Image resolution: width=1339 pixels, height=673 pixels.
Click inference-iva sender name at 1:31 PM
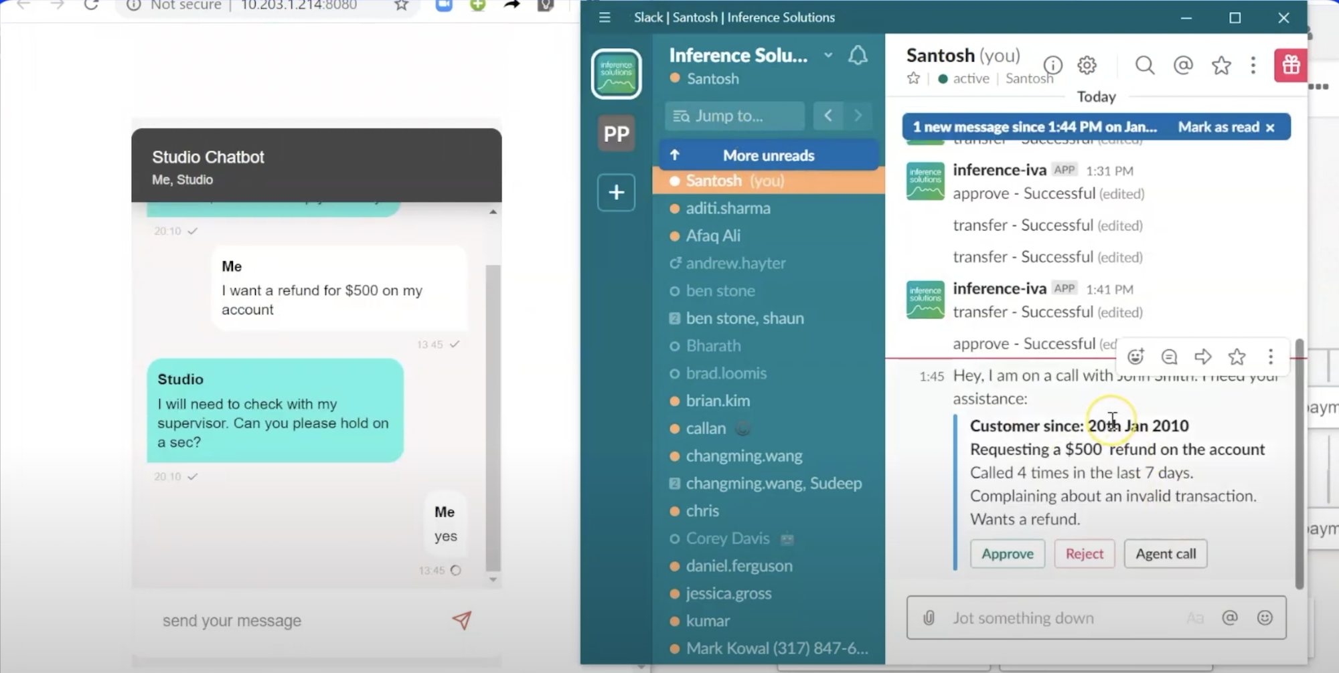[1000, 170]
